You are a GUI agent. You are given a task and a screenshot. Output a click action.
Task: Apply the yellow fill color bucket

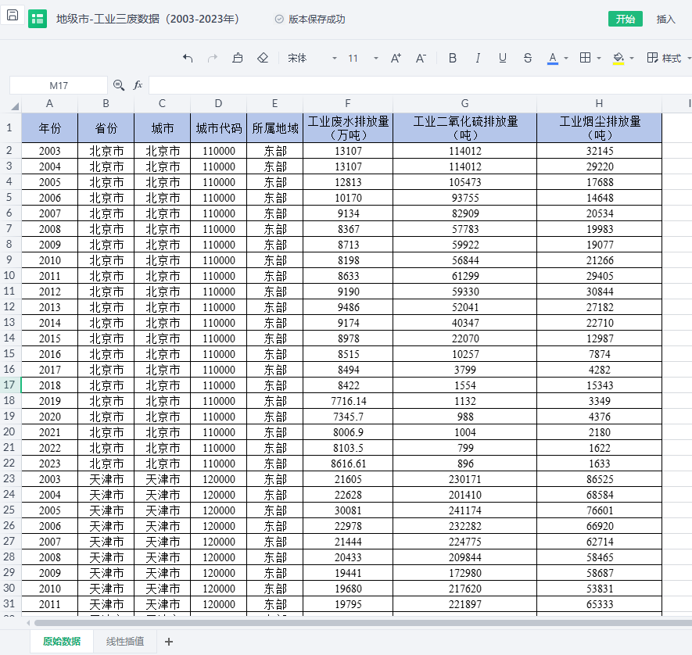[x=618, y=58]
